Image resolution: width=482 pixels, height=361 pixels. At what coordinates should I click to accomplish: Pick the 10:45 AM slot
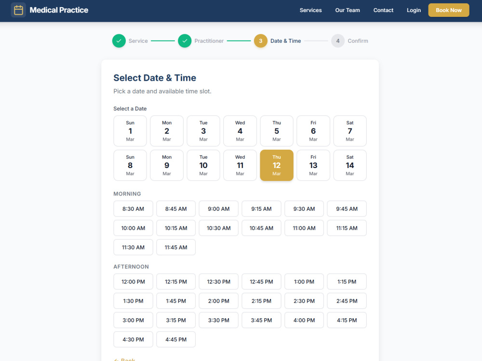click(261, 228)
